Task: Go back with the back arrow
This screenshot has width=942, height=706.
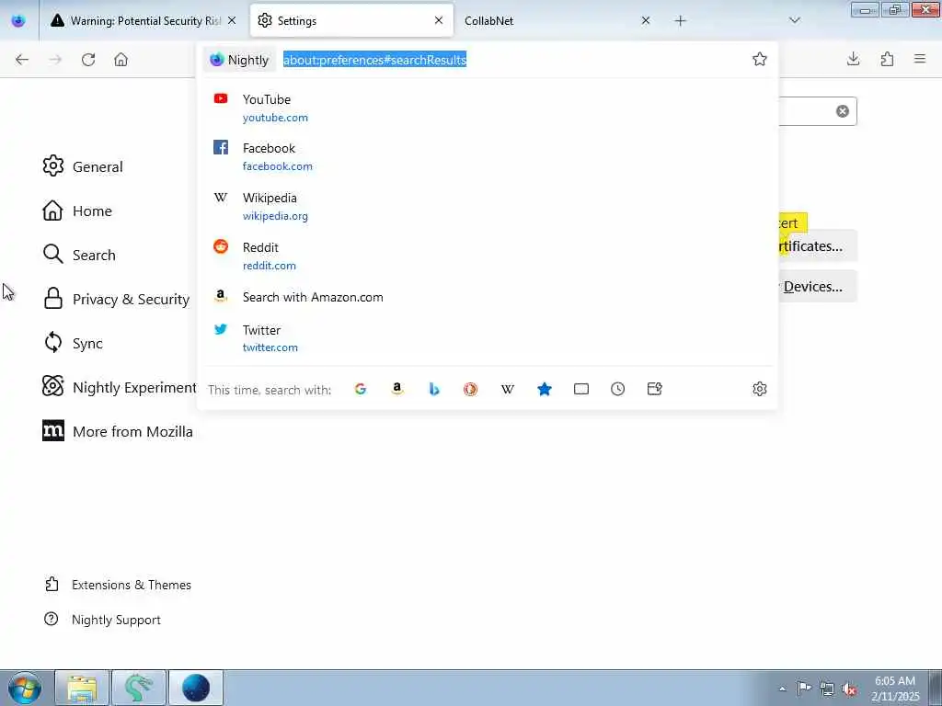Action: (x=22, y=60)
